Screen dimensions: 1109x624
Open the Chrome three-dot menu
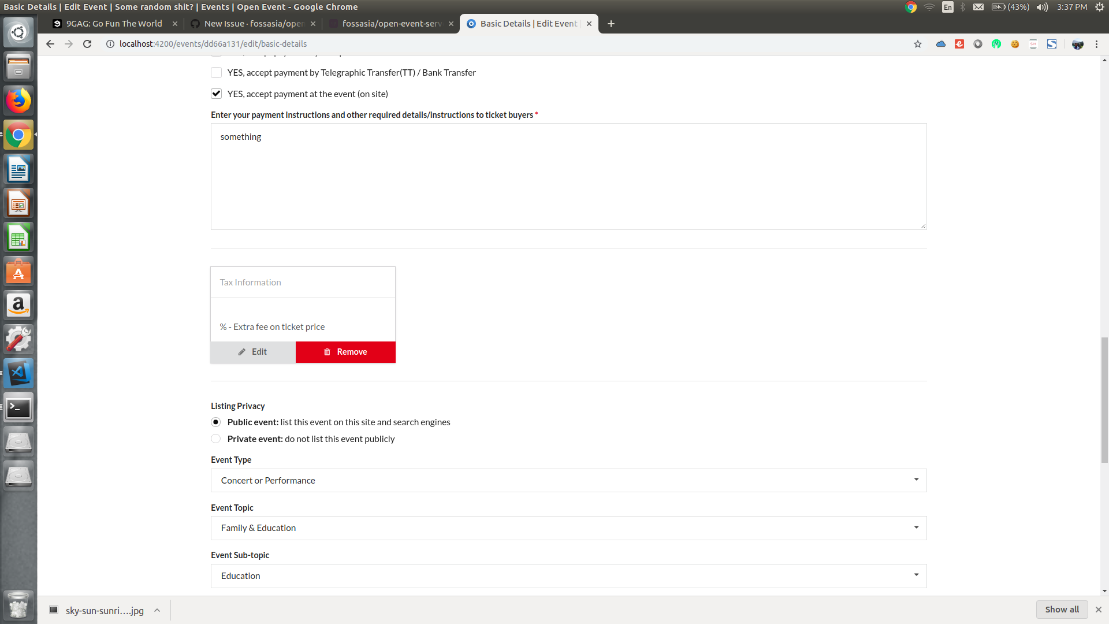tap(1096, 44)
